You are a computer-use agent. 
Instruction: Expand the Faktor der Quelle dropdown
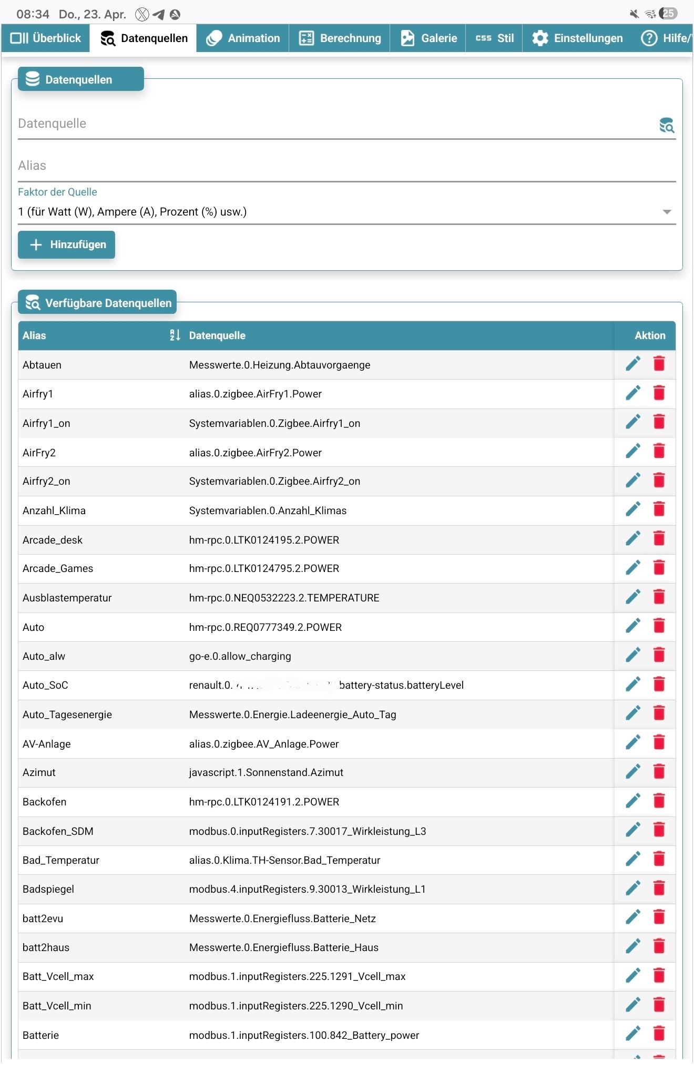coord(667,212)
